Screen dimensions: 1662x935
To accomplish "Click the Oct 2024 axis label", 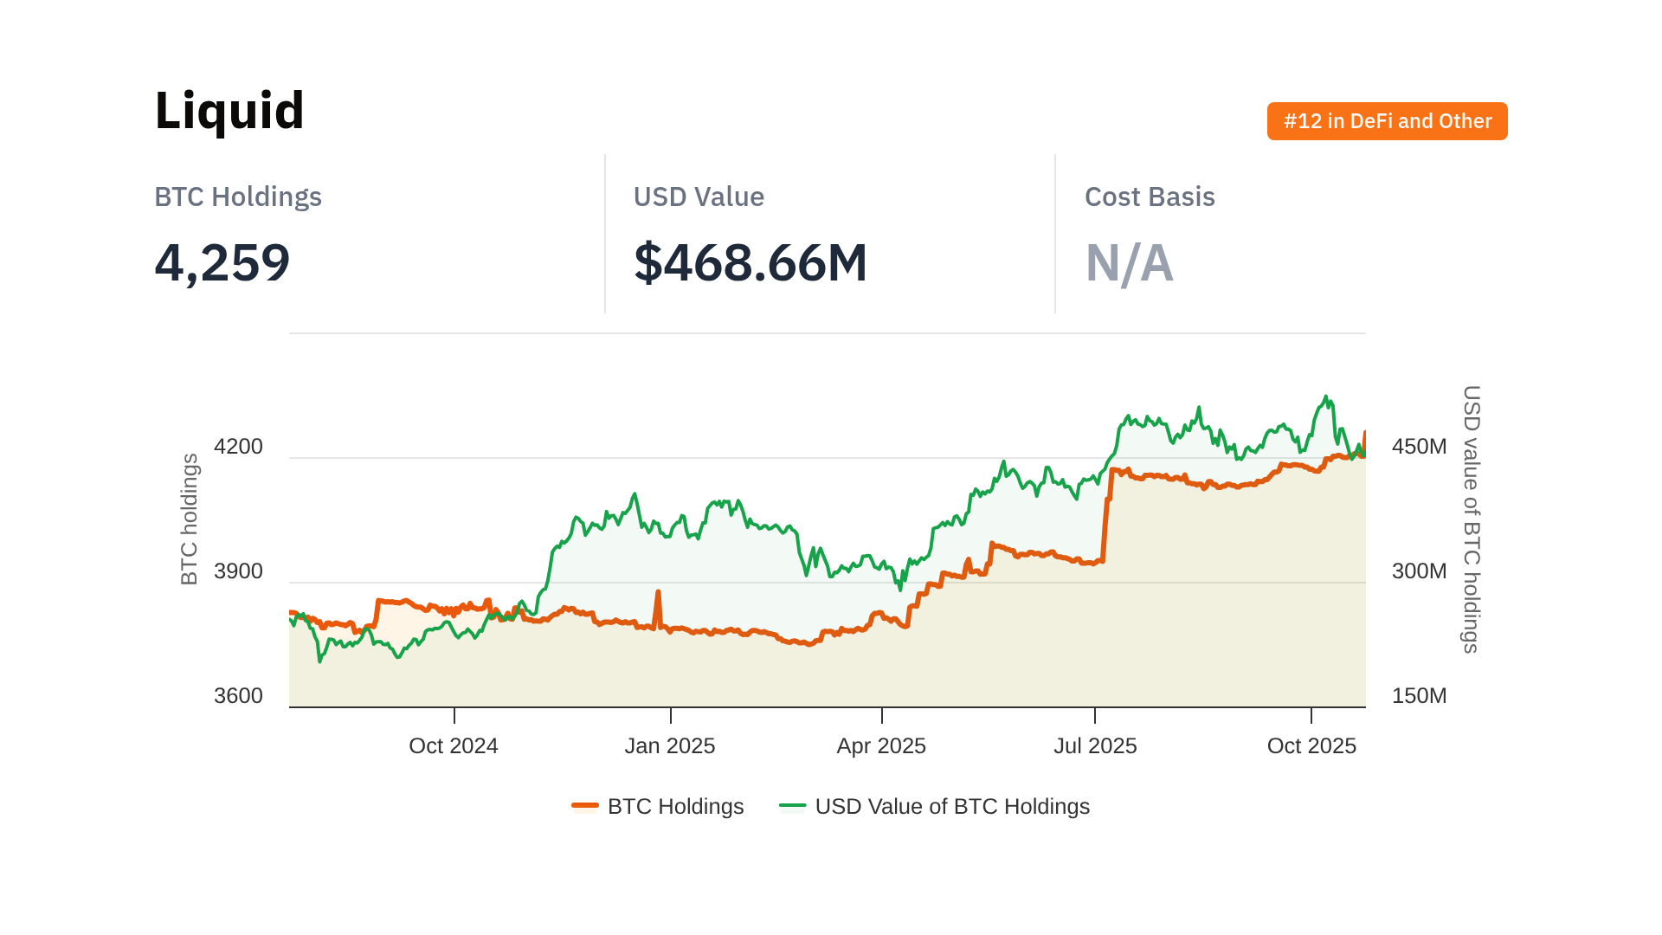I will [x=453, y=745].
